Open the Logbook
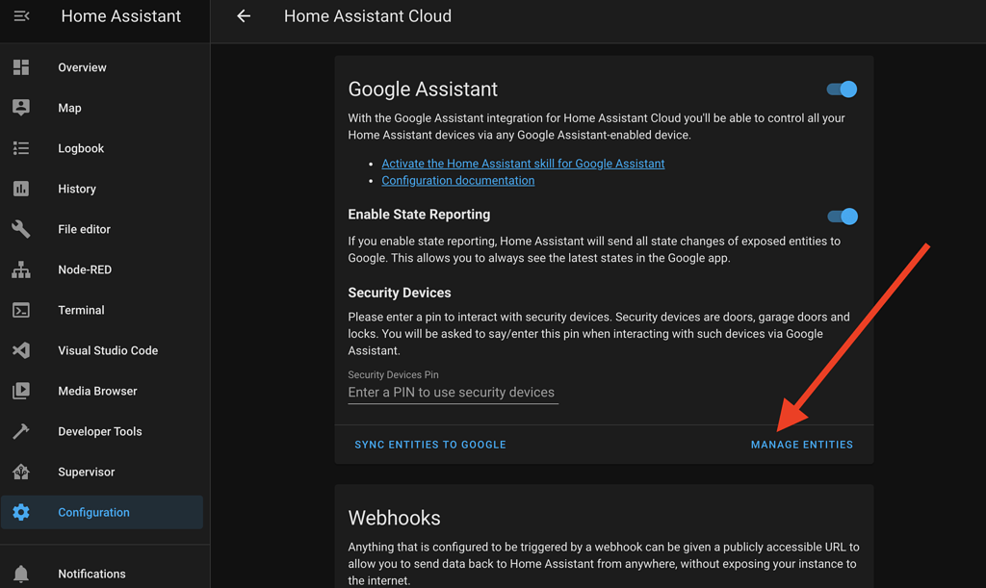 pos(80,148)
